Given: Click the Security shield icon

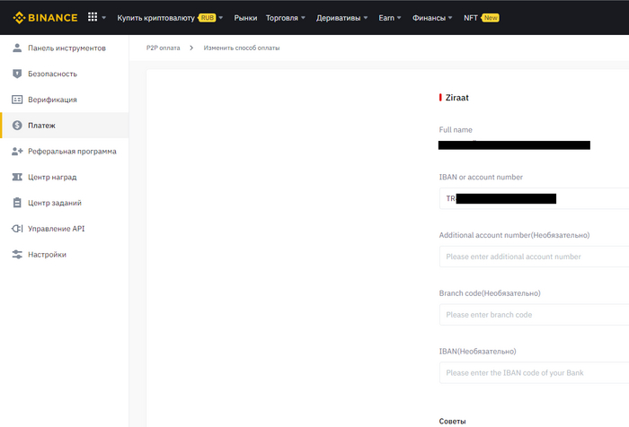Looking at the screenshot, I should pyautogui.click(x=17, y=74).
